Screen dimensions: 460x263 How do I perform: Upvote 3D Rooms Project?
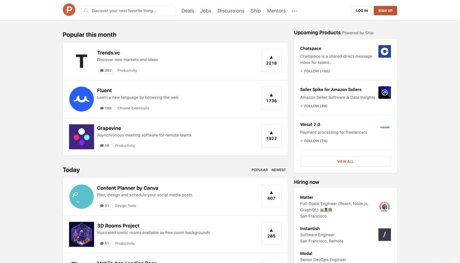[271, 233]
